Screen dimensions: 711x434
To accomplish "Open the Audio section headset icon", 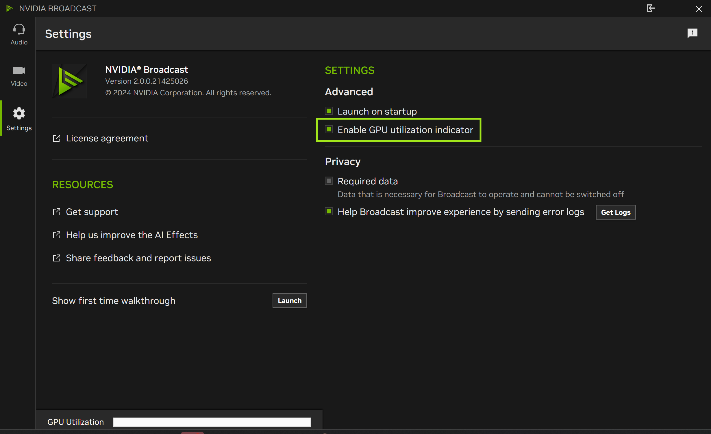I will (19, 29).
